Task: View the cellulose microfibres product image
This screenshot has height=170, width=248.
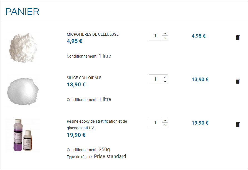Action: click(23, 48)
